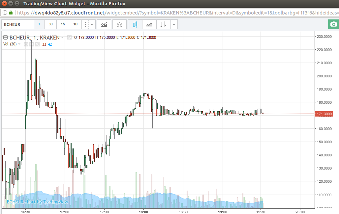Select the 1D interval
Screen dimensions: 339x214
(x=76, y=24)
